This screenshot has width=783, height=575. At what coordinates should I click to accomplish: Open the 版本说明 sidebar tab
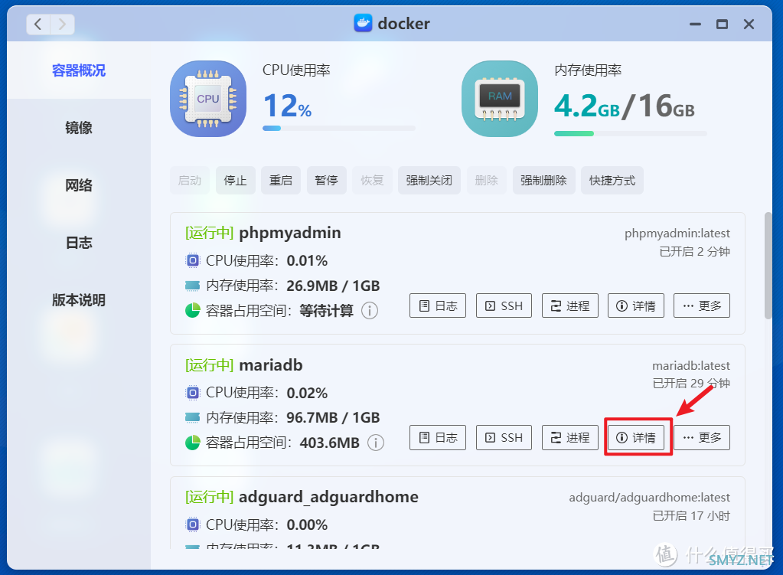[79, 300]
